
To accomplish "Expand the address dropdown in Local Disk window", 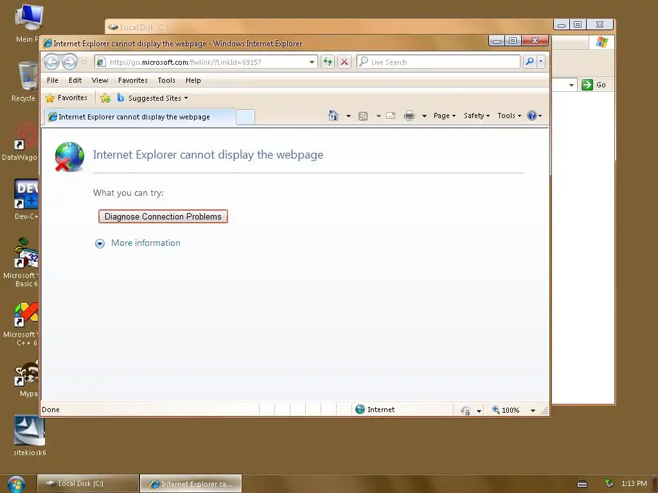I will (x=571, y=85).
